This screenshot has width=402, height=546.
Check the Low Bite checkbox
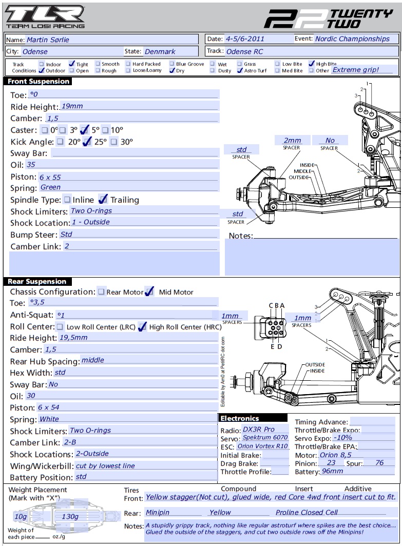277,64
